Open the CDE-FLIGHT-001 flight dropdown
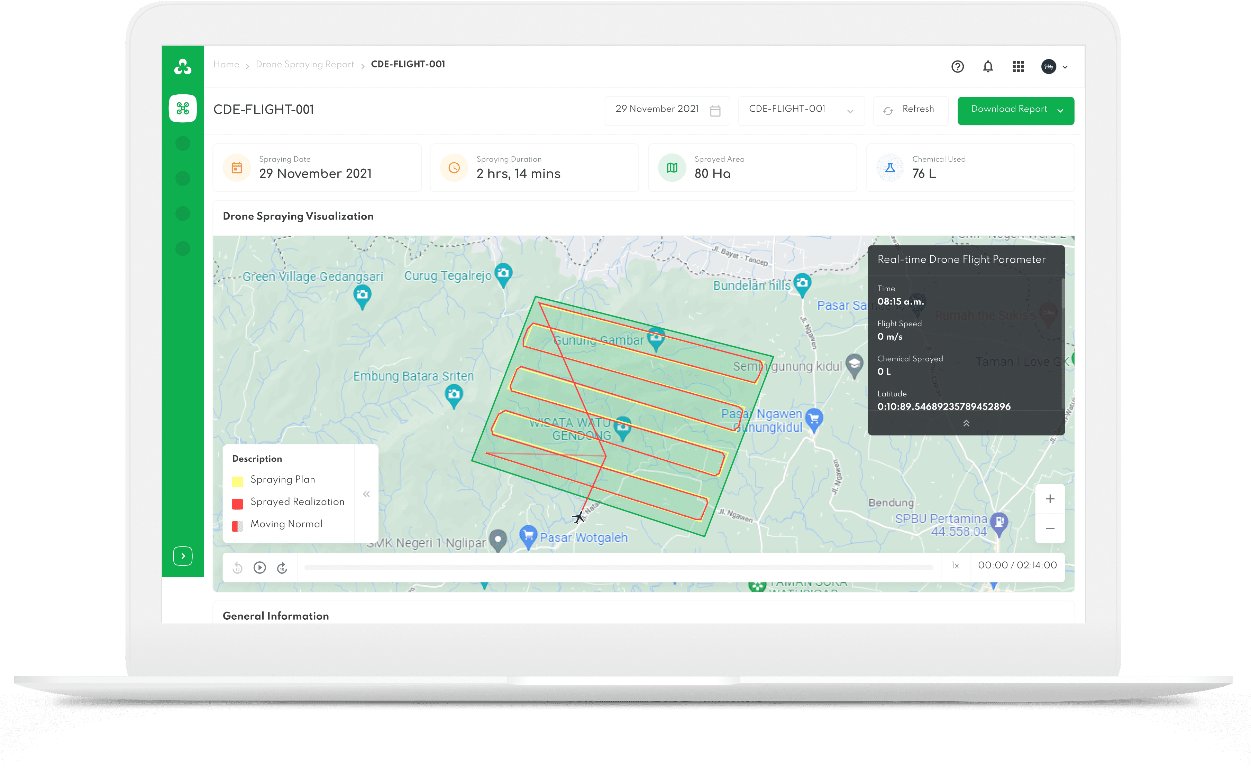1251x769 pixels. tap(801, 110)
